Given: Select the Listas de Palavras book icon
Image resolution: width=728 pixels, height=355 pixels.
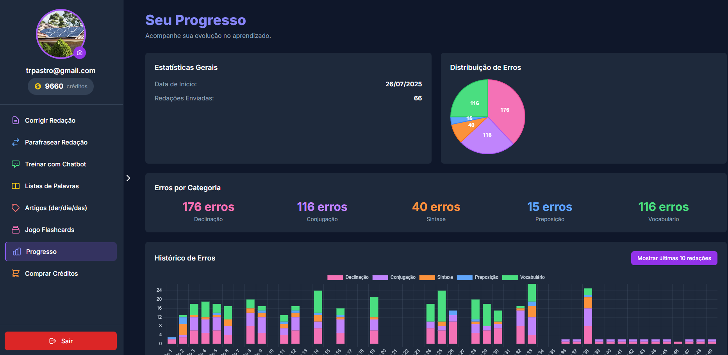Looking at the screenshot, I should [15, 186].
